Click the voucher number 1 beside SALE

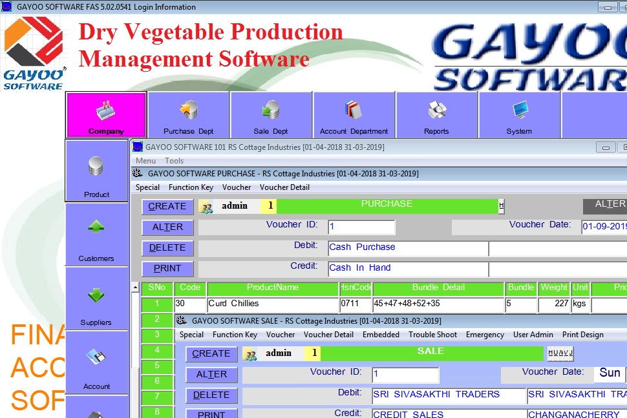pos(314,353)
